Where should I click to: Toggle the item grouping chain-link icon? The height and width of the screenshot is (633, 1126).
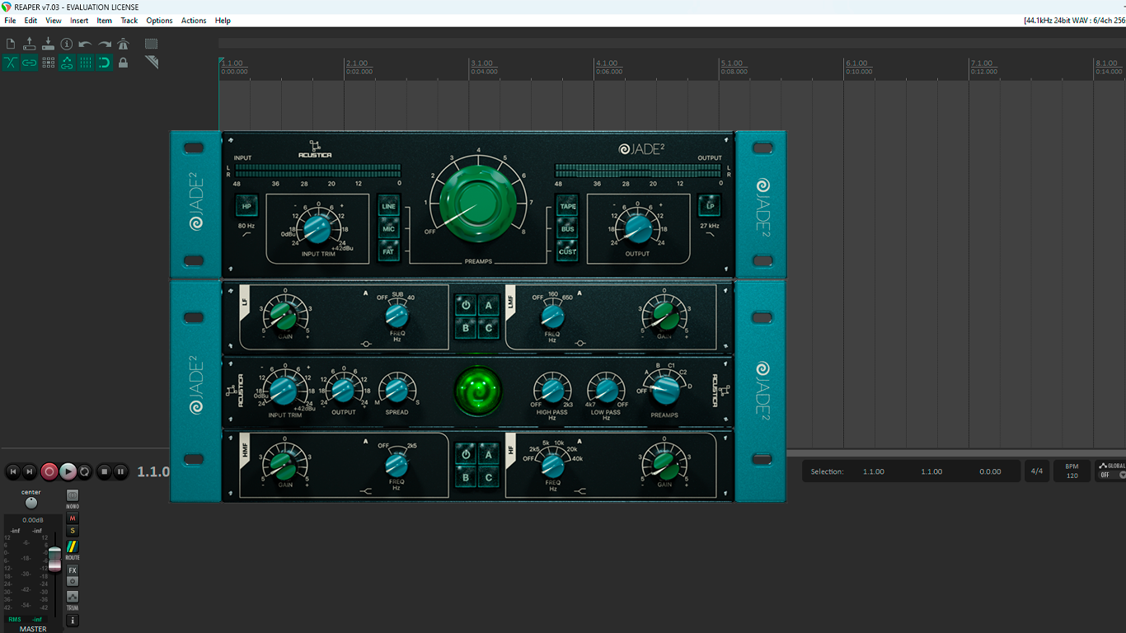click(30, 63)
